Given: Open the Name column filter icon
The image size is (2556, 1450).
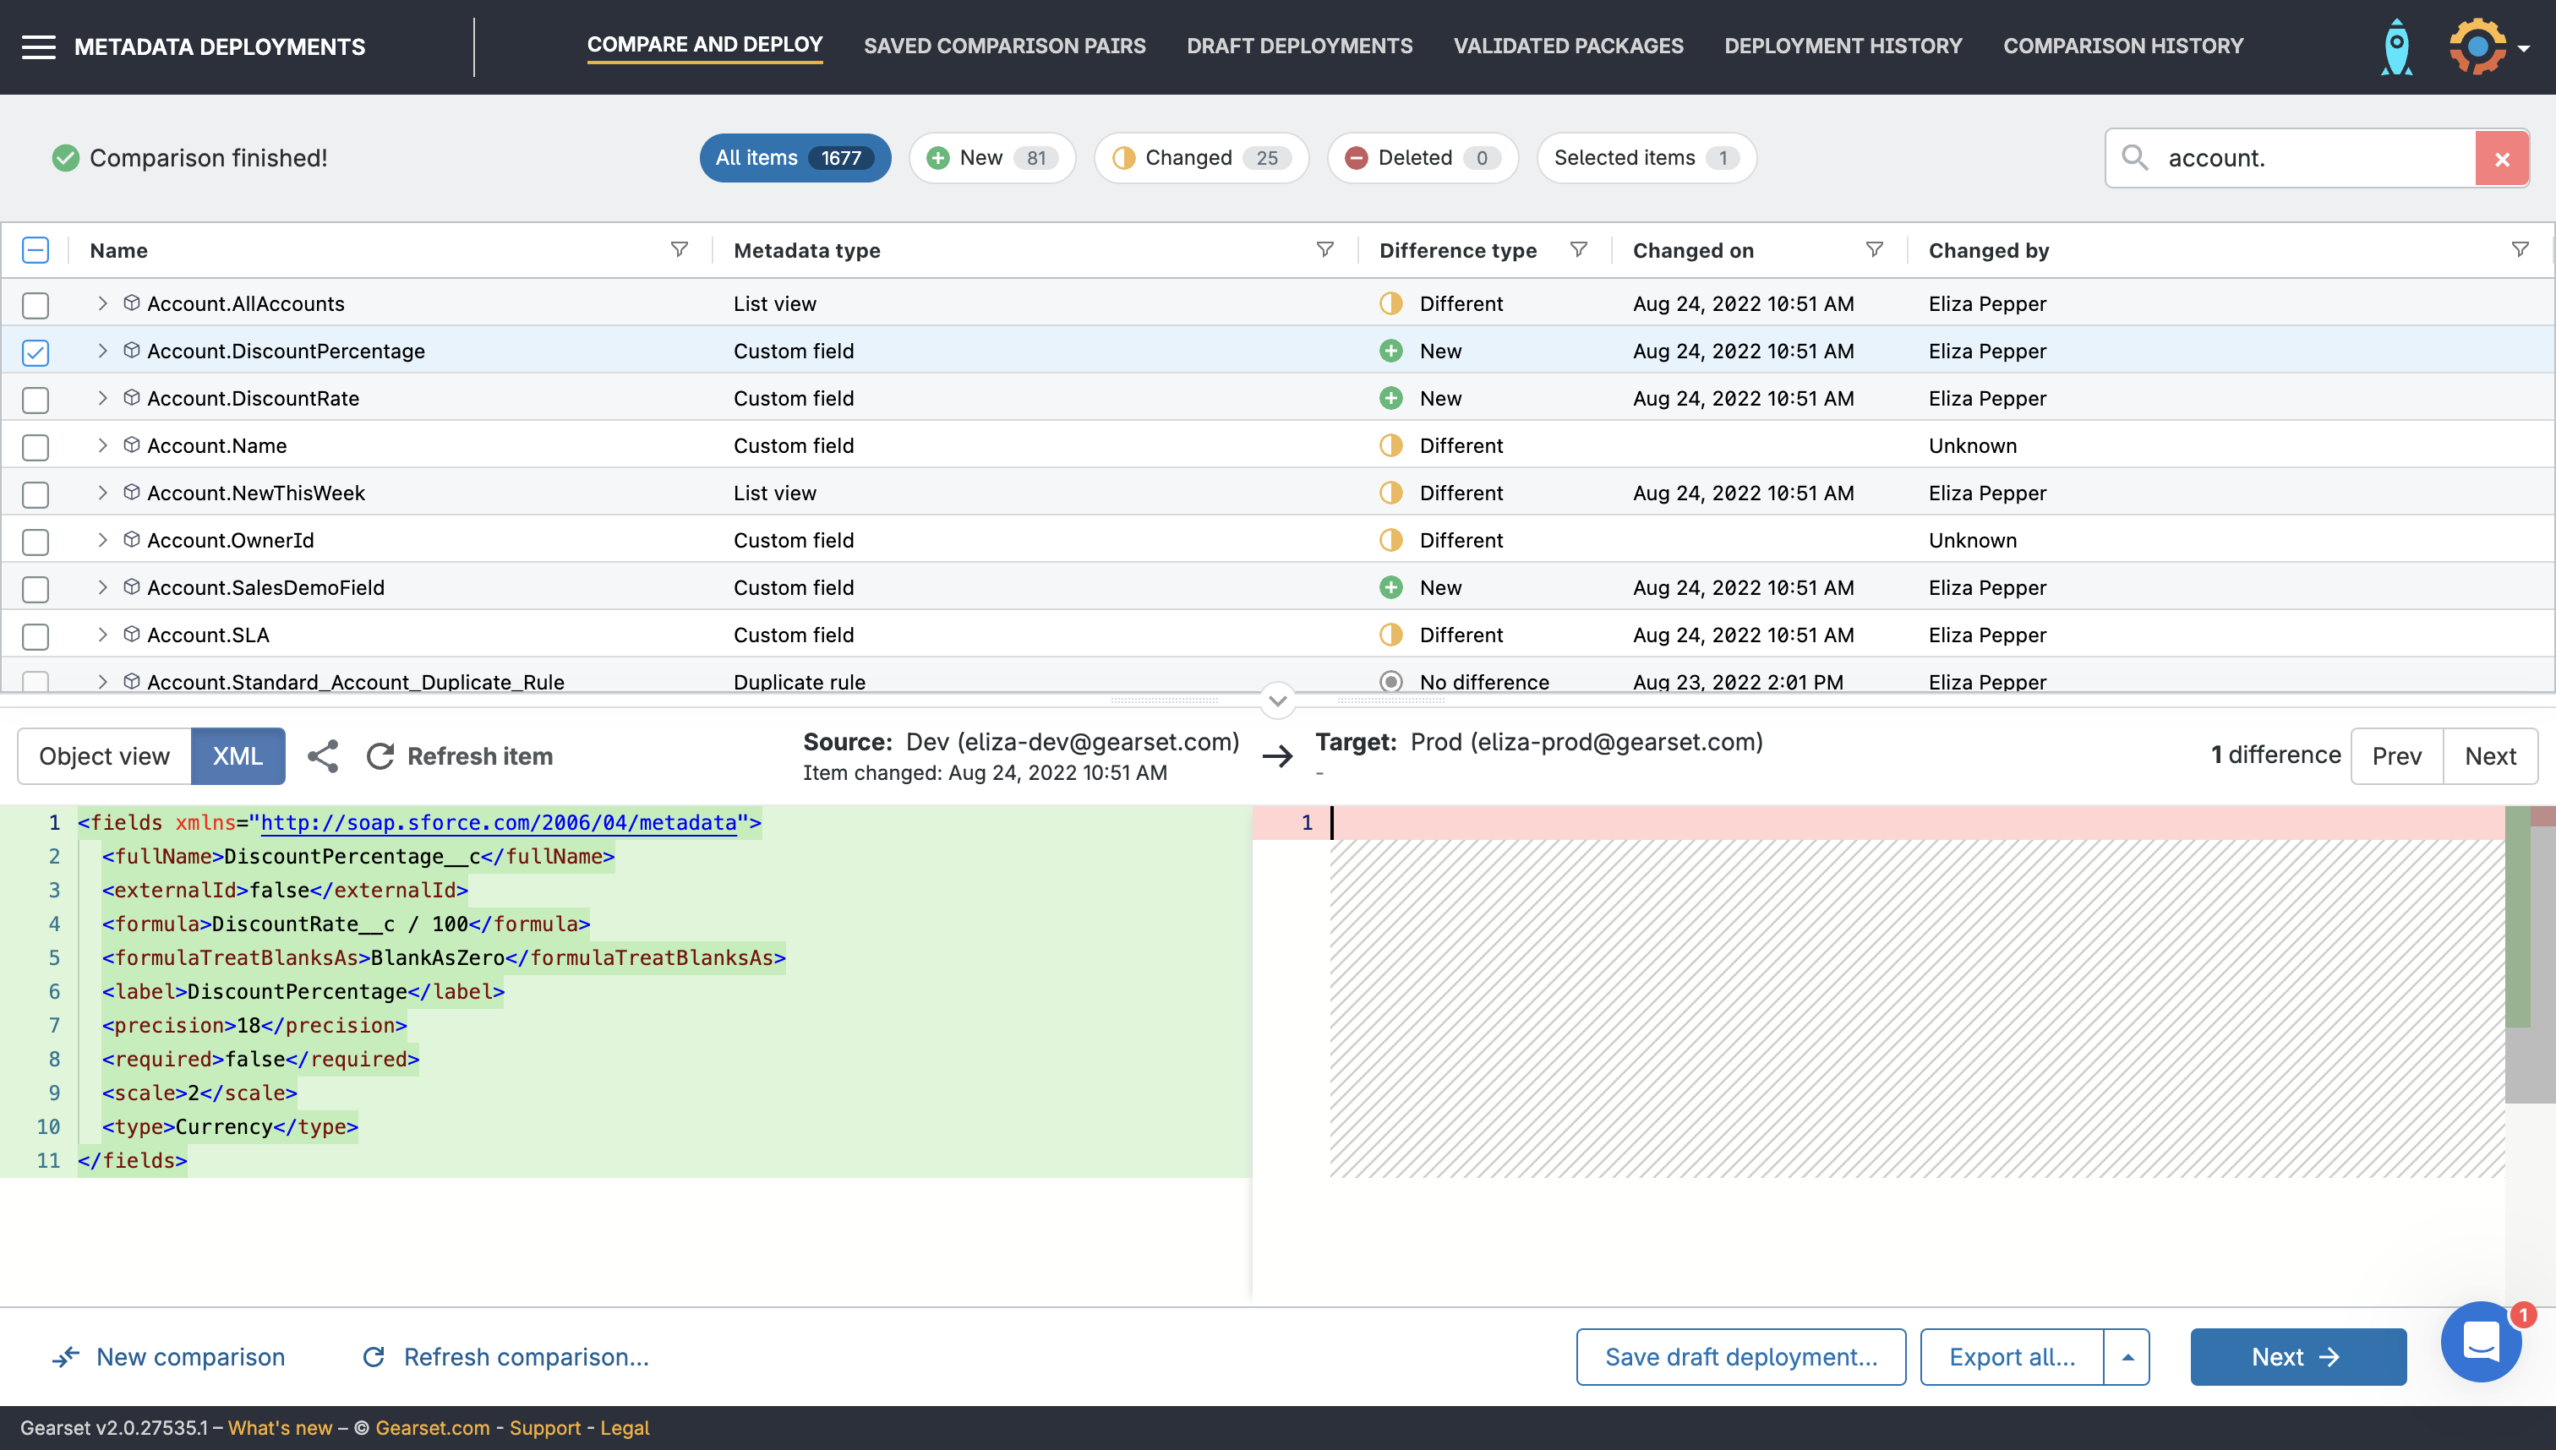Looking at the screenshot, I should (x=680, y=250).
